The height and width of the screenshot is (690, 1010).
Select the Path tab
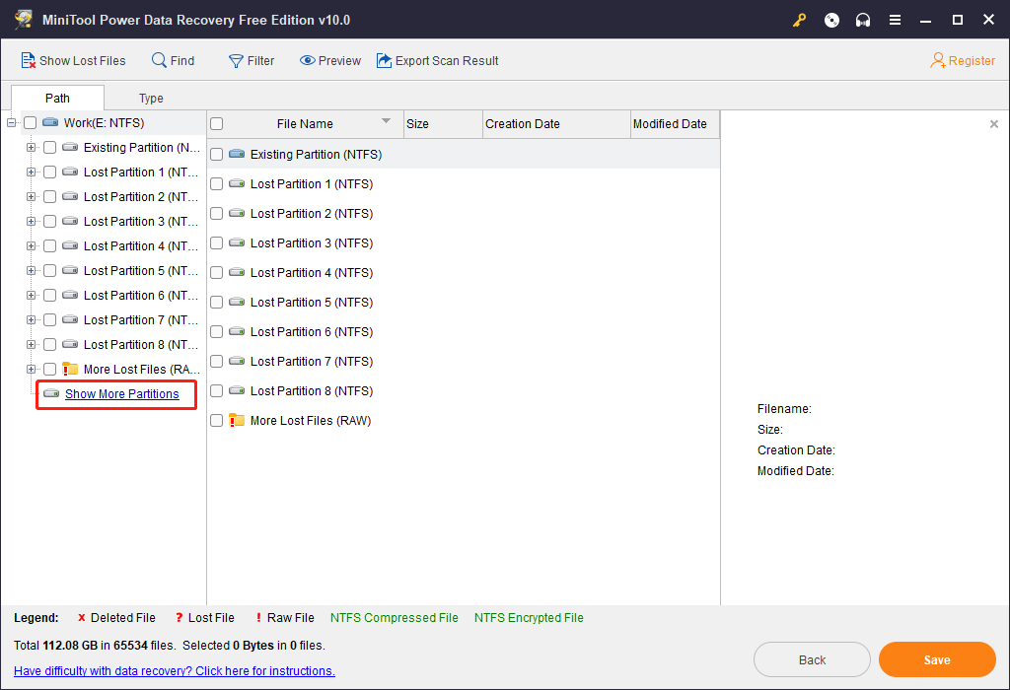tap(57, 99)
